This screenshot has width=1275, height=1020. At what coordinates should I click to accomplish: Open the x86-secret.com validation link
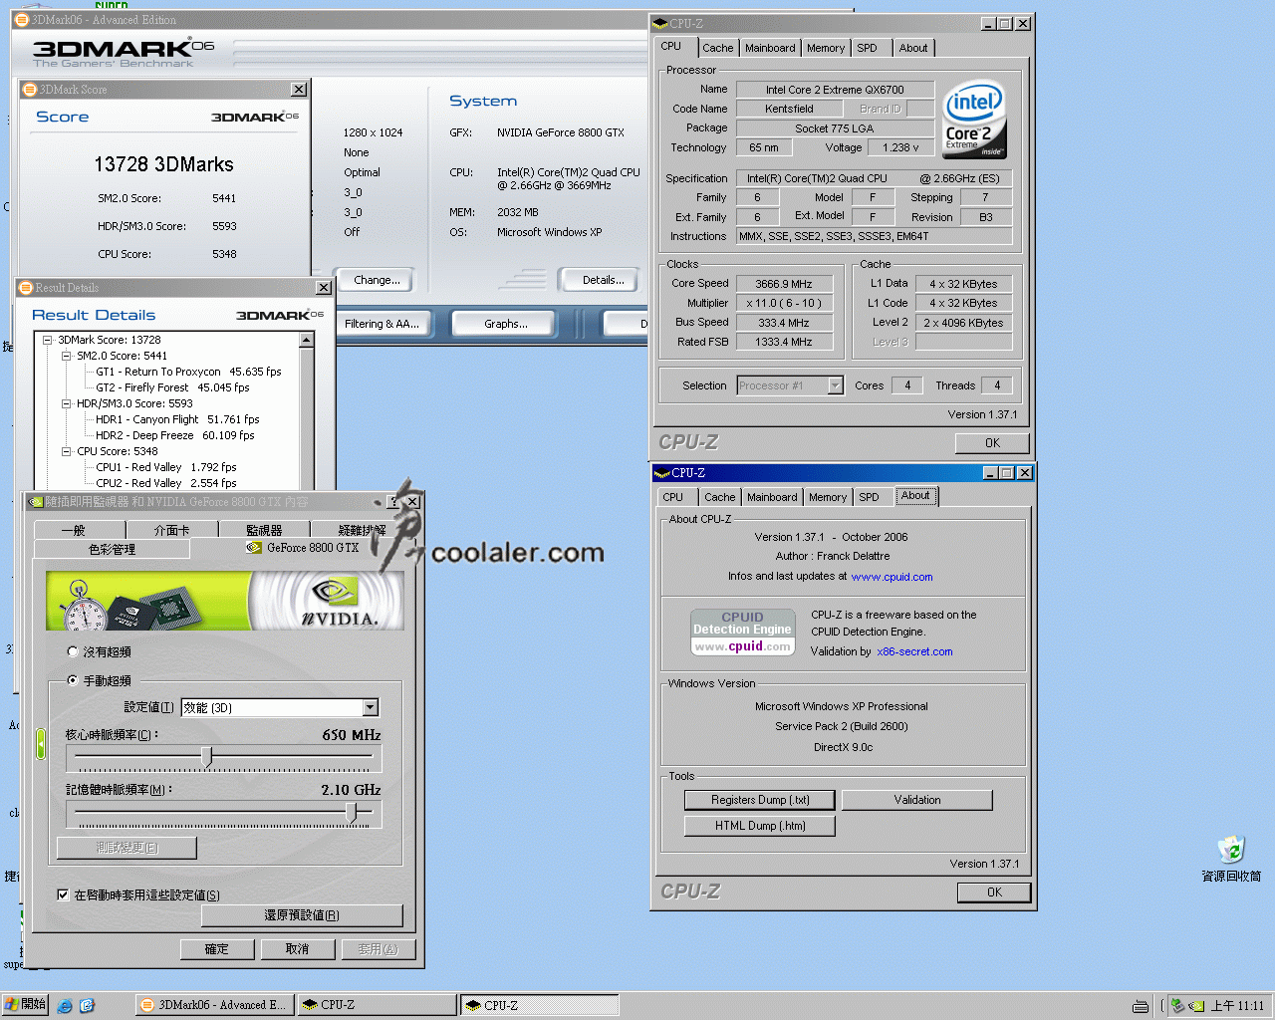pyautogui.click(x=914, y=651)
